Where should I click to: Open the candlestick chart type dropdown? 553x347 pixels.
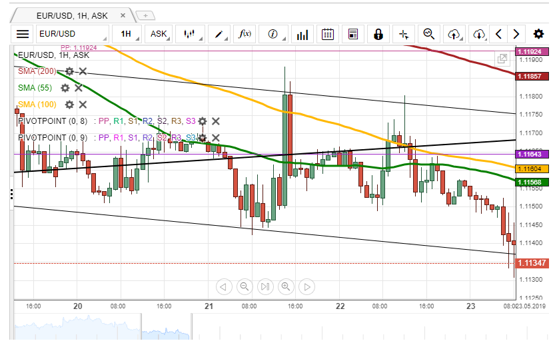(x=191, y=34)
